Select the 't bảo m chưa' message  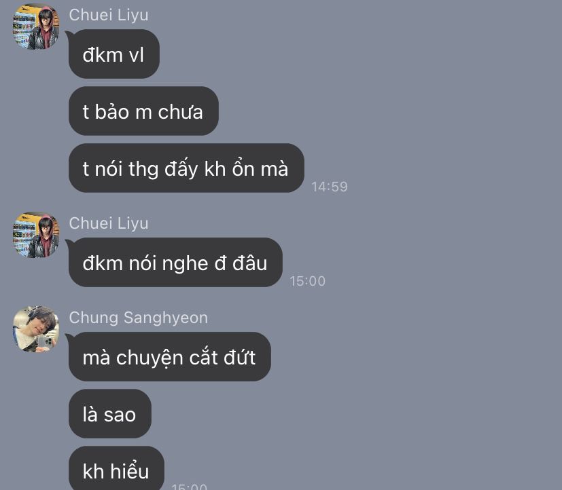(x=143, y=111)
